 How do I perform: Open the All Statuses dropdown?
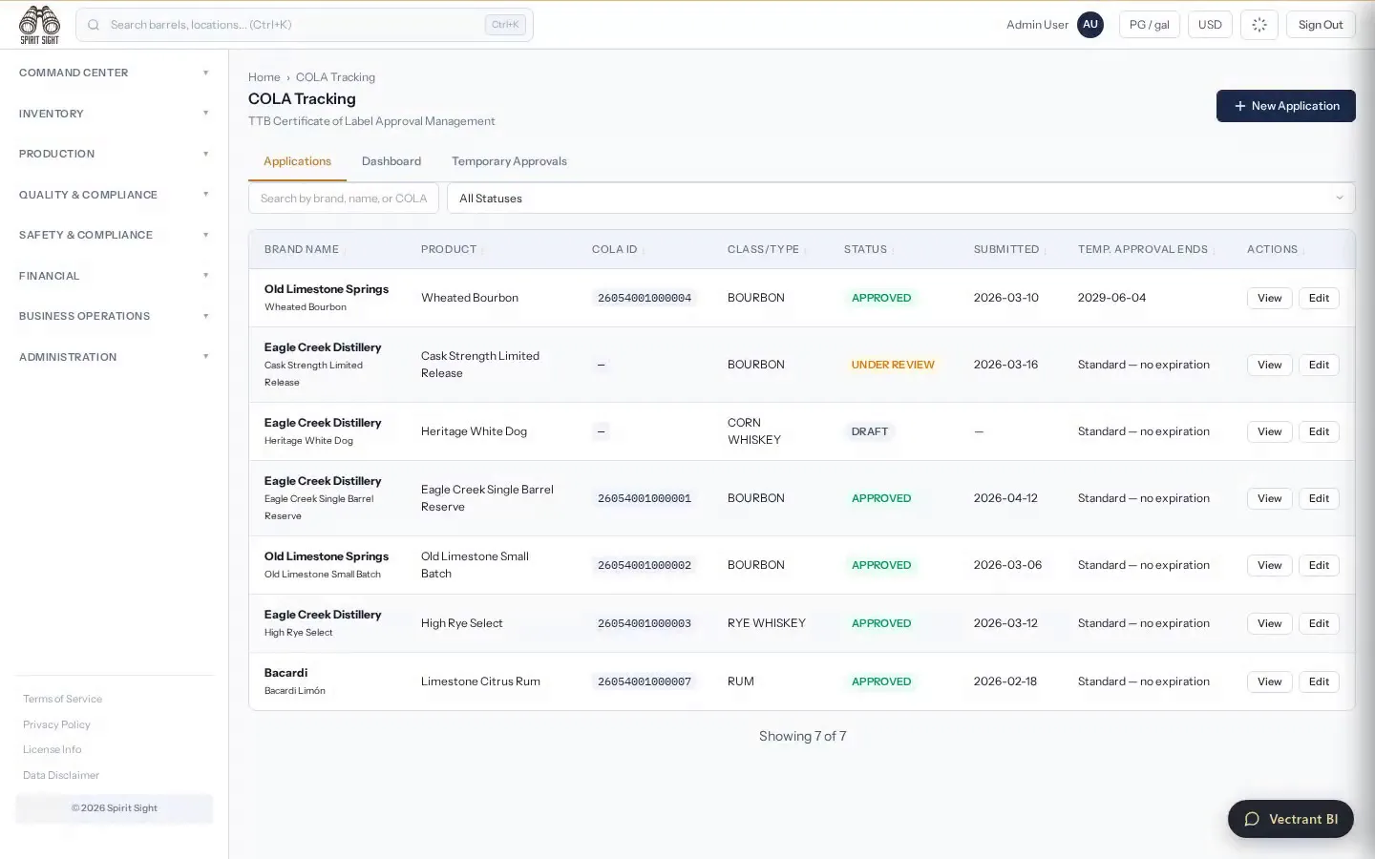coord(900,199)
